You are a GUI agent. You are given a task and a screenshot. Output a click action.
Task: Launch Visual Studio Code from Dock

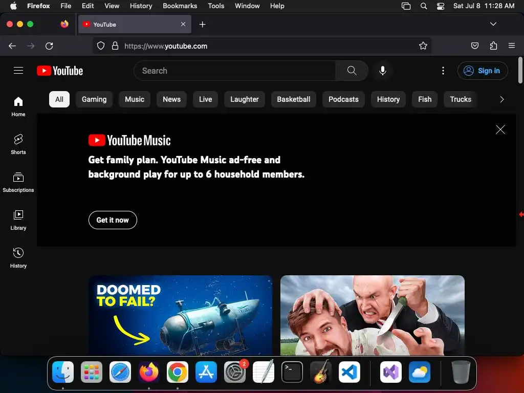coord(349,372)
